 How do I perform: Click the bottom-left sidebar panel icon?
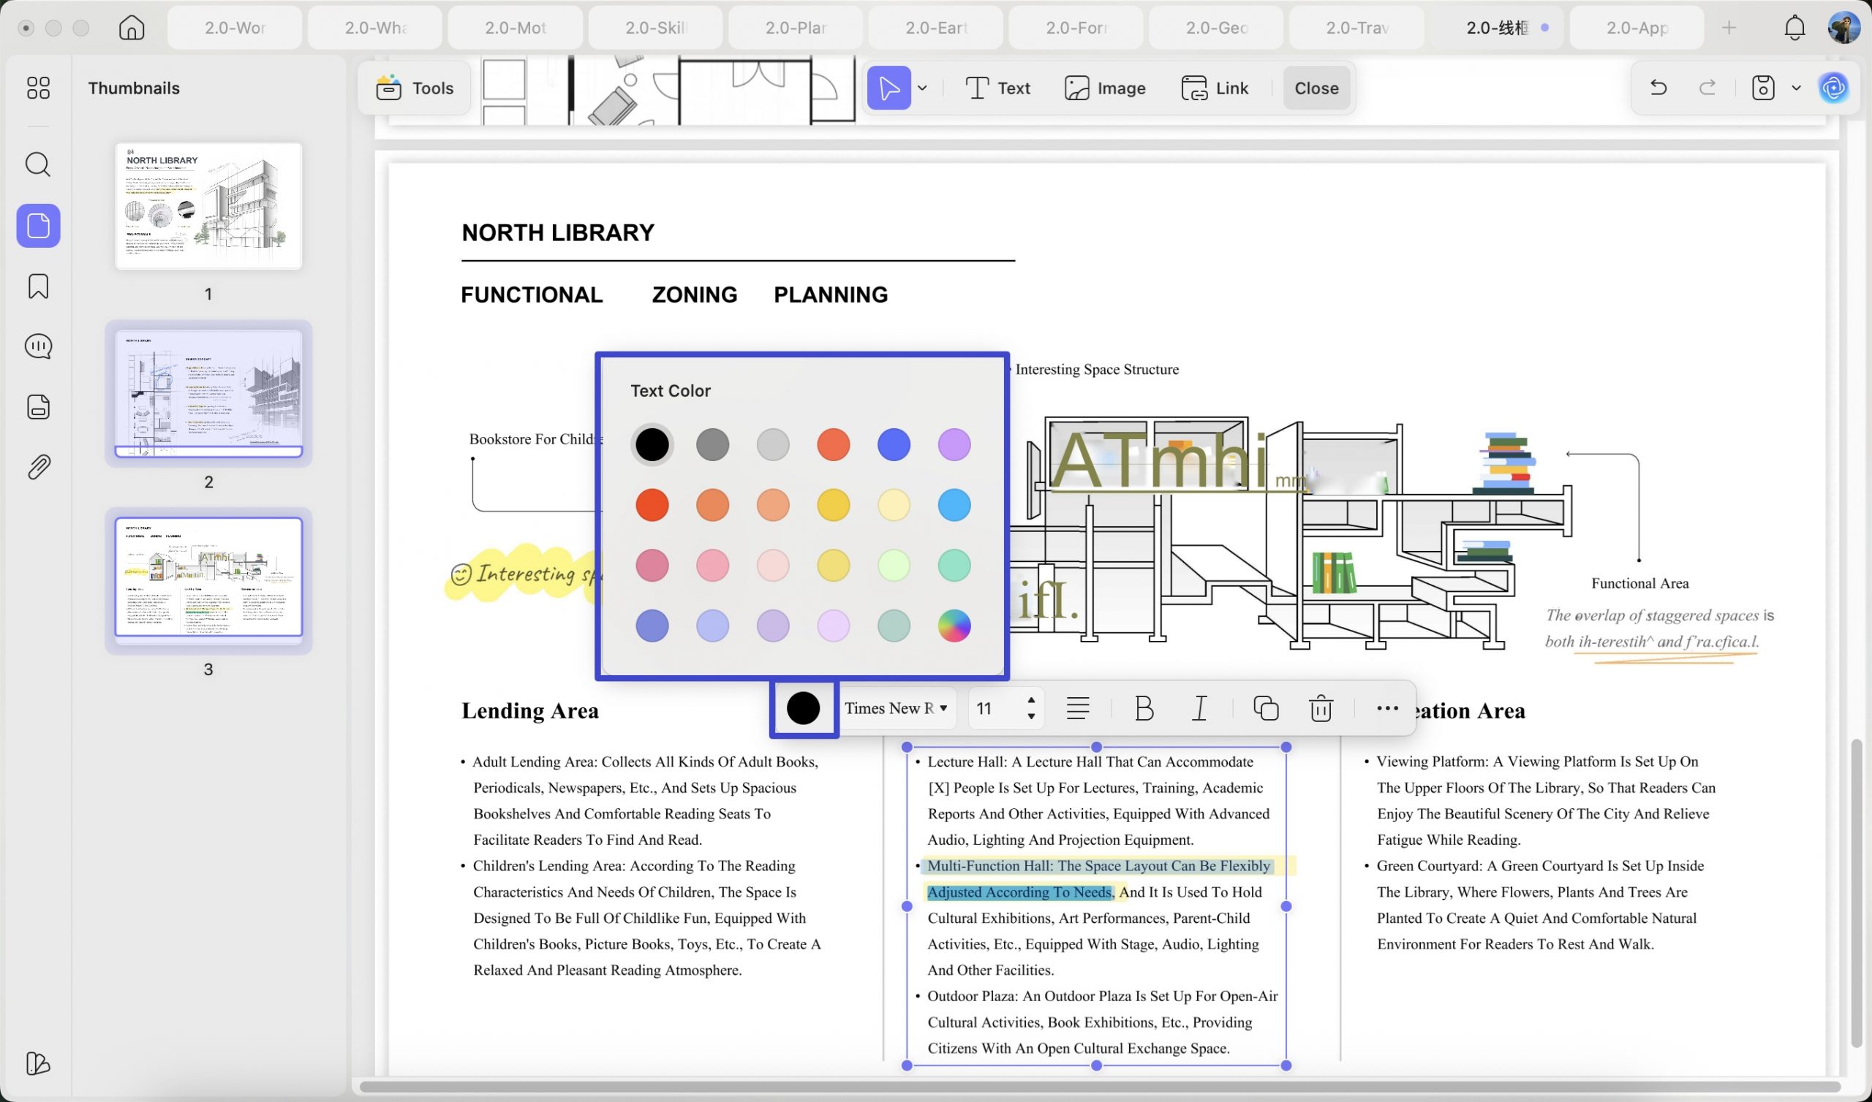click(38, 1063)
